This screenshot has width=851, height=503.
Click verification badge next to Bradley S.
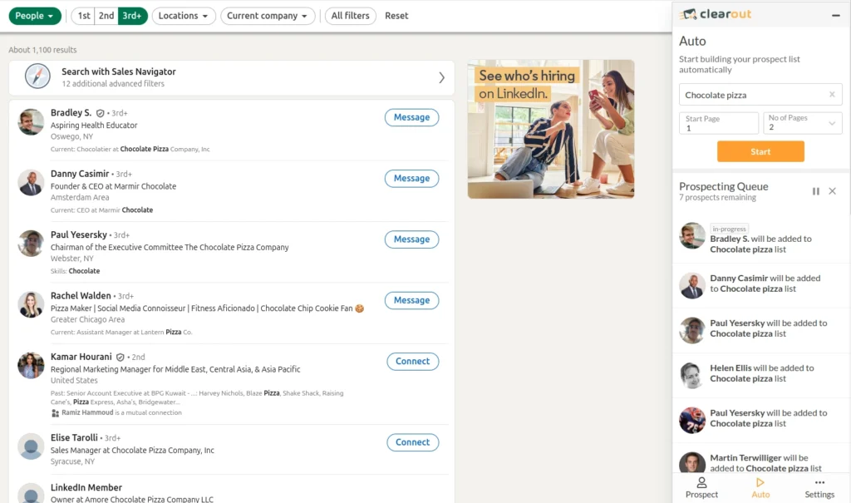100,113
